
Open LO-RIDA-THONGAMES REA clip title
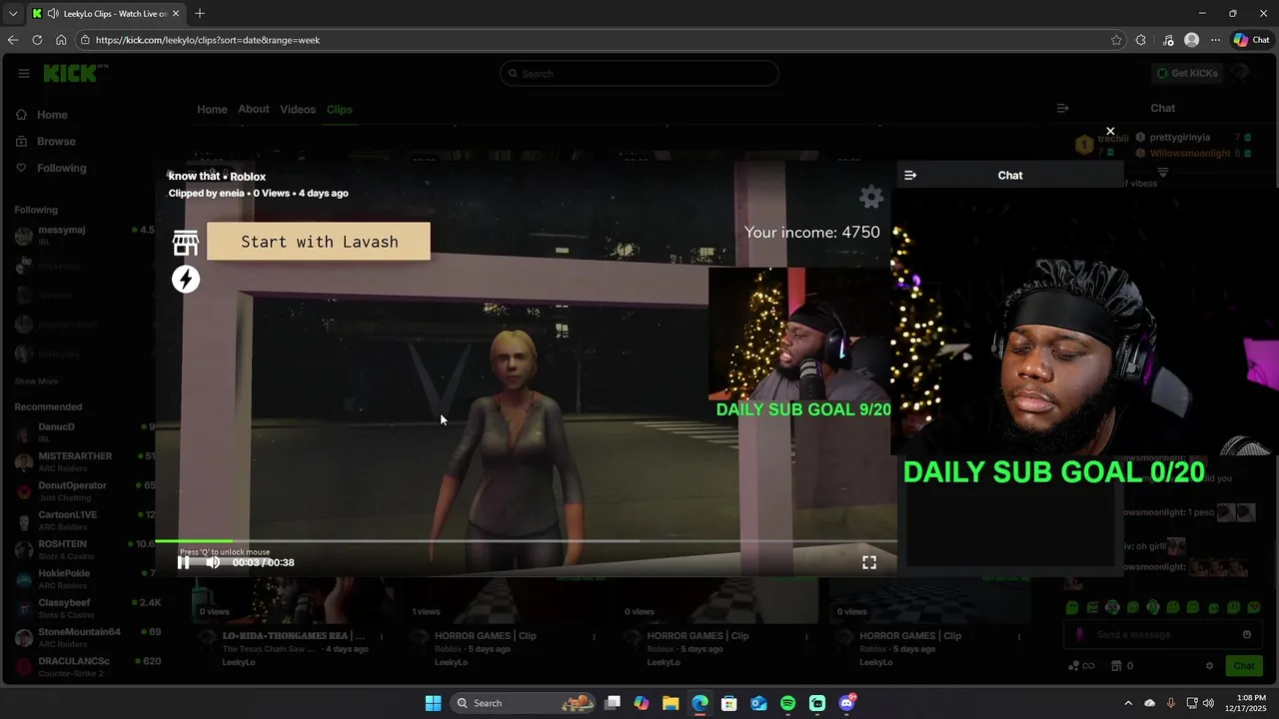[x=294, y=636]
